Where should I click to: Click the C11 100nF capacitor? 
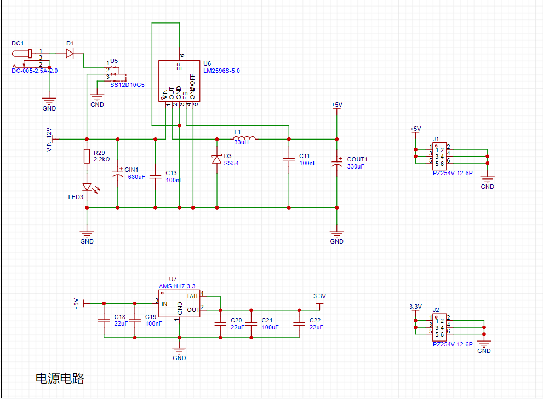tap(289, 160)
